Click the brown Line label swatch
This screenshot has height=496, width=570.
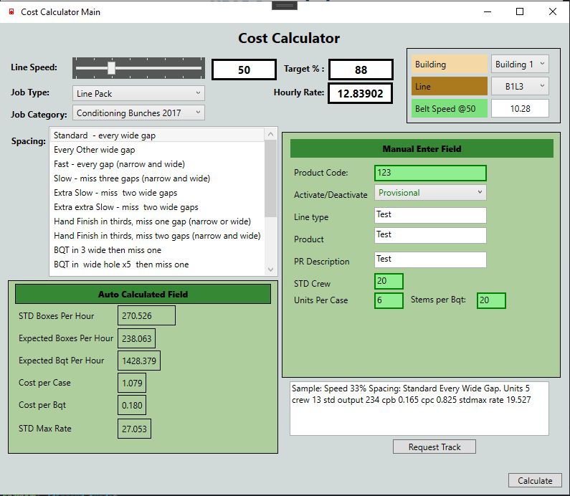pyautogui.click(x=450, y=87)
